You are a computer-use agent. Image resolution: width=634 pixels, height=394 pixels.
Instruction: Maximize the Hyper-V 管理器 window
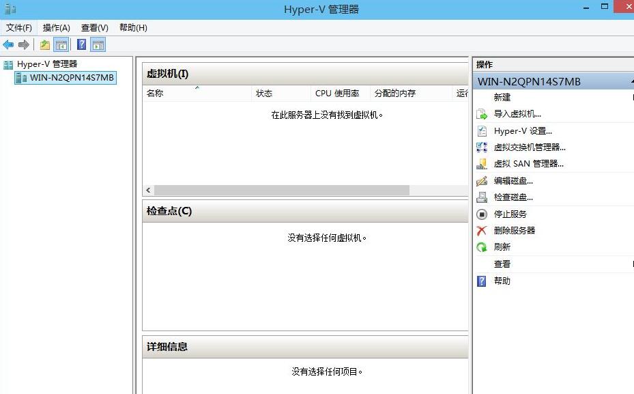coord(605,7)
